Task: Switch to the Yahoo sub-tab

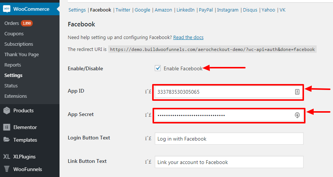Action: 268,10
